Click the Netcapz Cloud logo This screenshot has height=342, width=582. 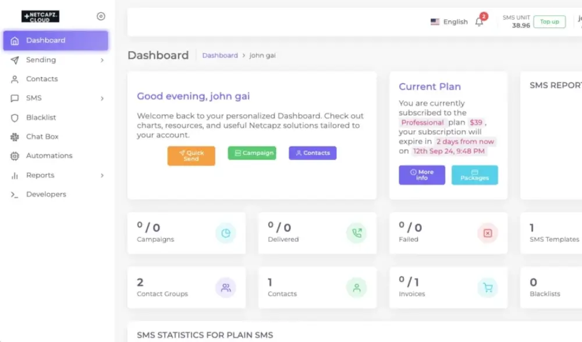[x=41, y=17]
